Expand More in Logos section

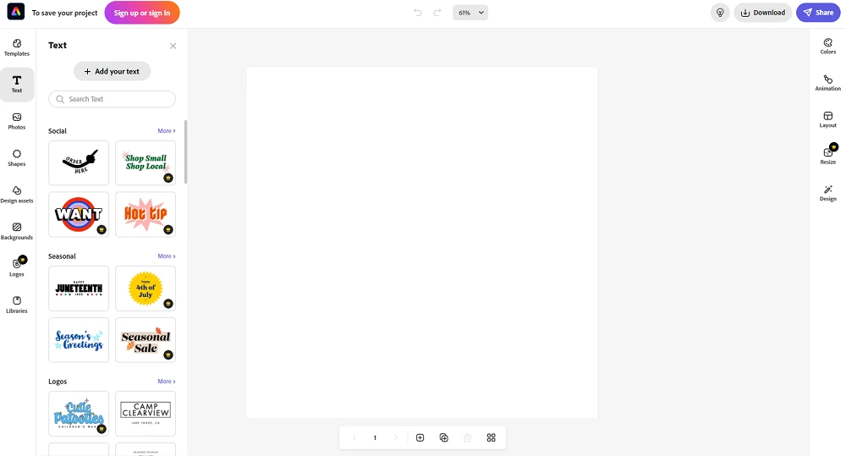(166, 381)
